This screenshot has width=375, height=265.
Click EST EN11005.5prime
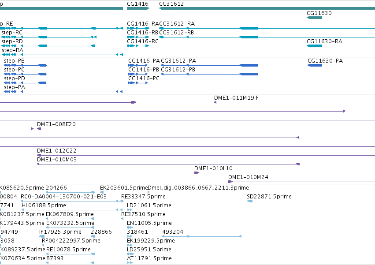[149, 223]
